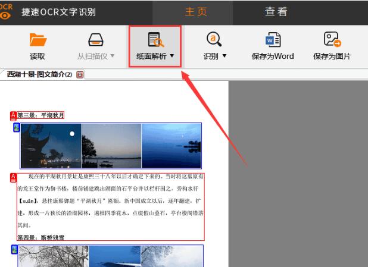Image resolution: width=368 pixels, height=267 pixels.
Task: Click the 识别 label
Action: click(x=211, y=56)
